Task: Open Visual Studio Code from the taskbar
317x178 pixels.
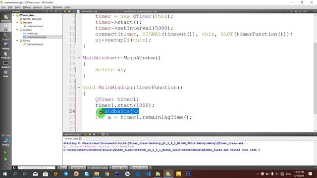Action: click(148, 174)
